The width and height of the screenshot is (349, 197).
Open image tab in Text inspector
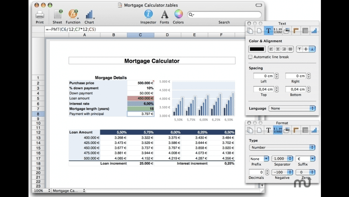[287, 31]
